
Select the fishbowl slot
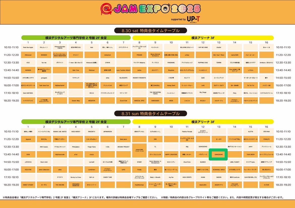92,70
